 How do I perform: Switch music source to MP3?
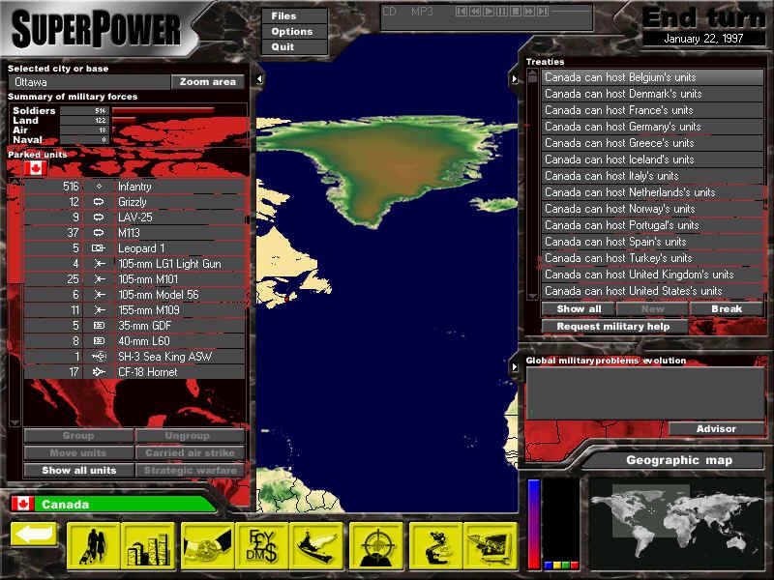coord(421,11)
